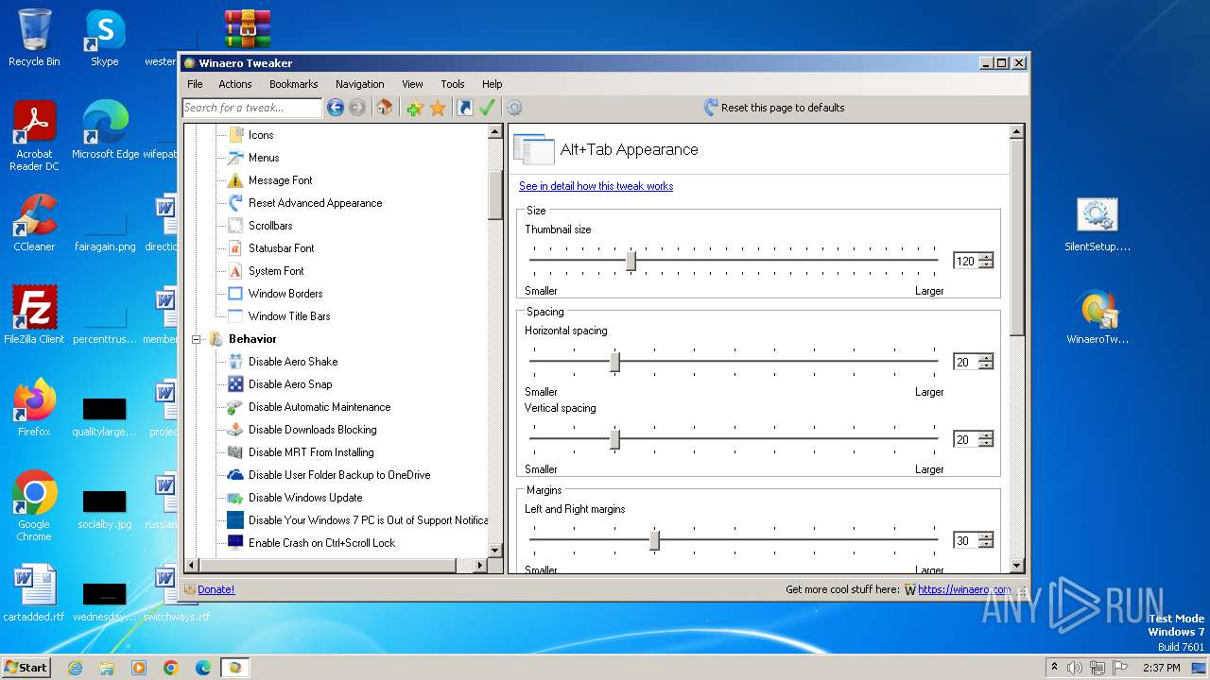Open the View menu
Viewport: 1210px width, 680px height.
coord(412,84)
